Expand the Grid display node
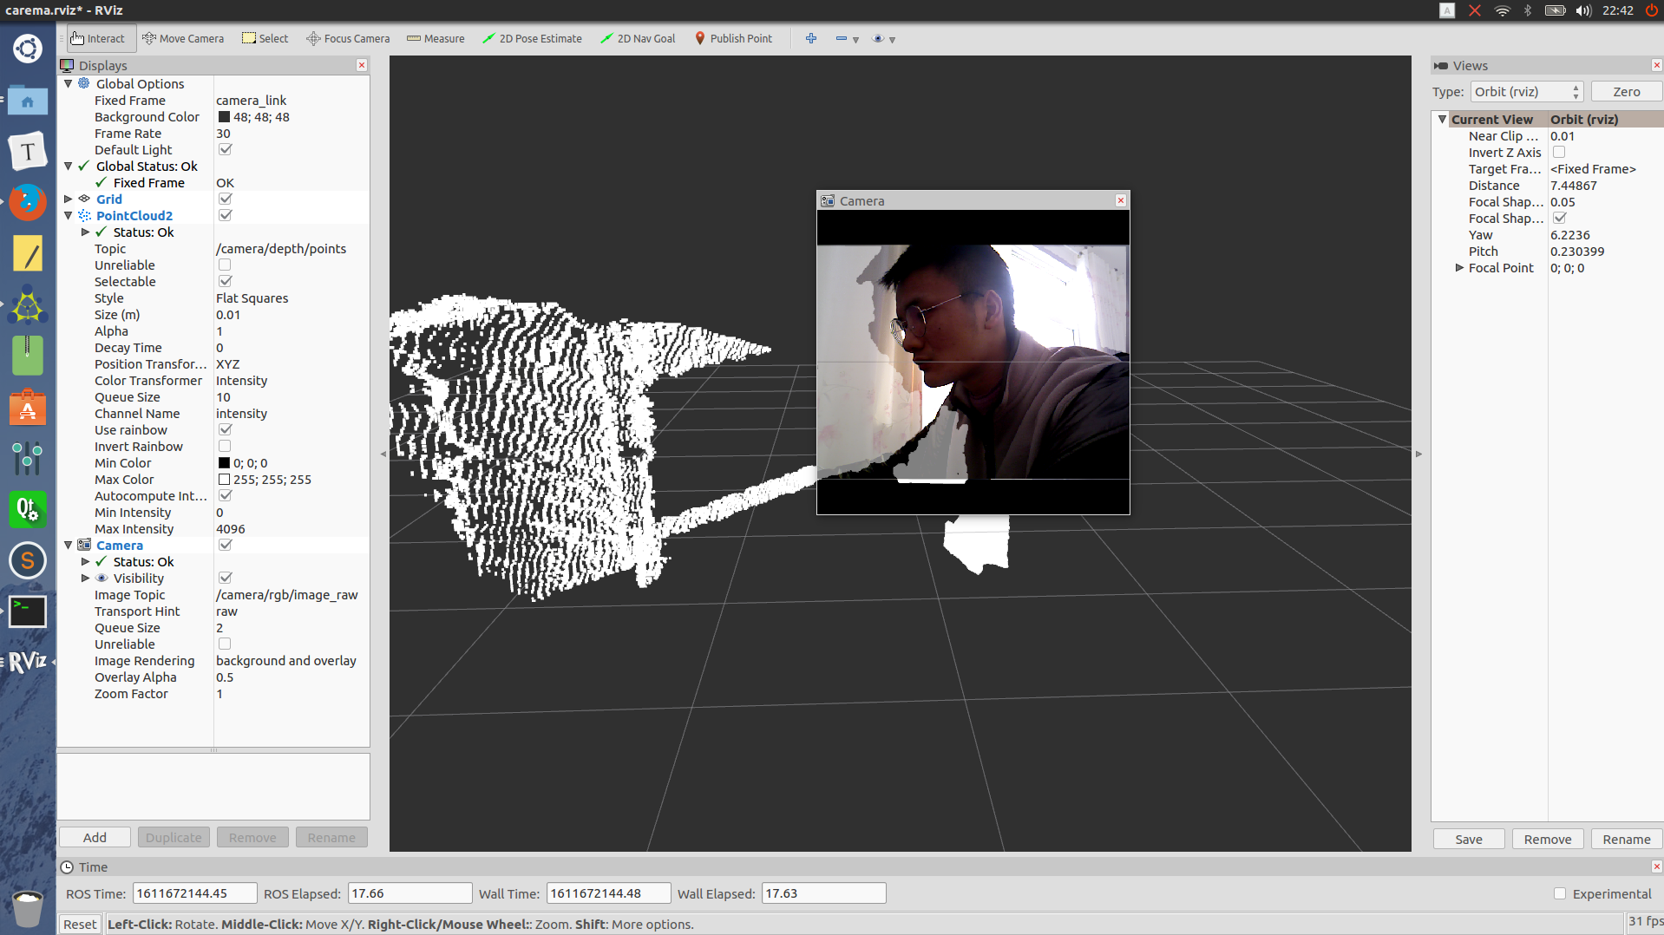 [x=69, y=199]
